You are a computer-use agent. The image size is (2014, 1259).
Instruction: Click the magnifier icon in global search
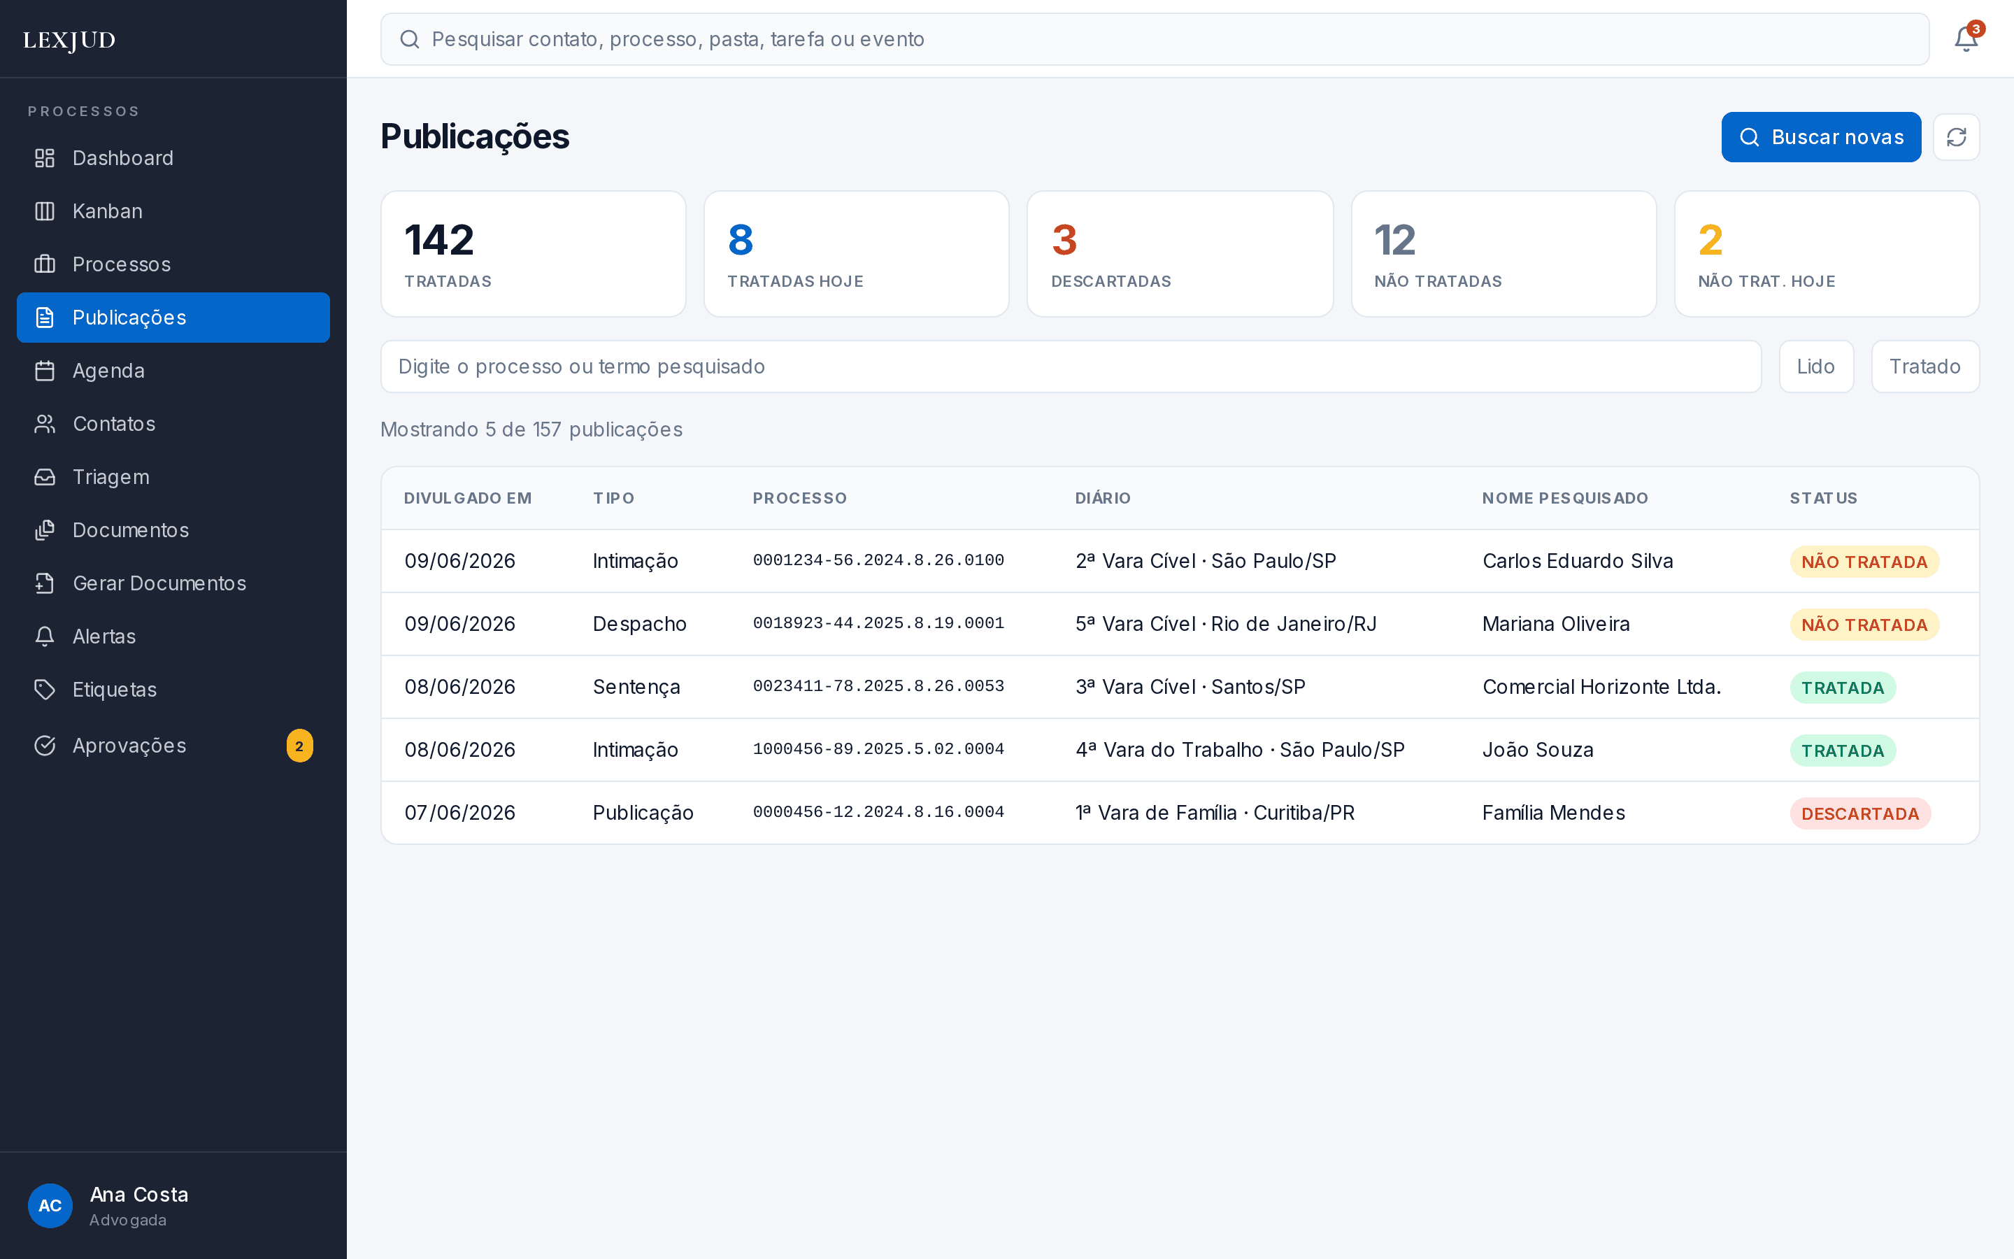click(410, 39)
